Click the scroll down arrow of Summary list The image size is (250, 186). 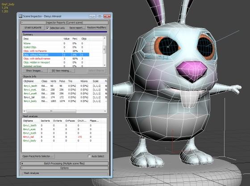104,65
